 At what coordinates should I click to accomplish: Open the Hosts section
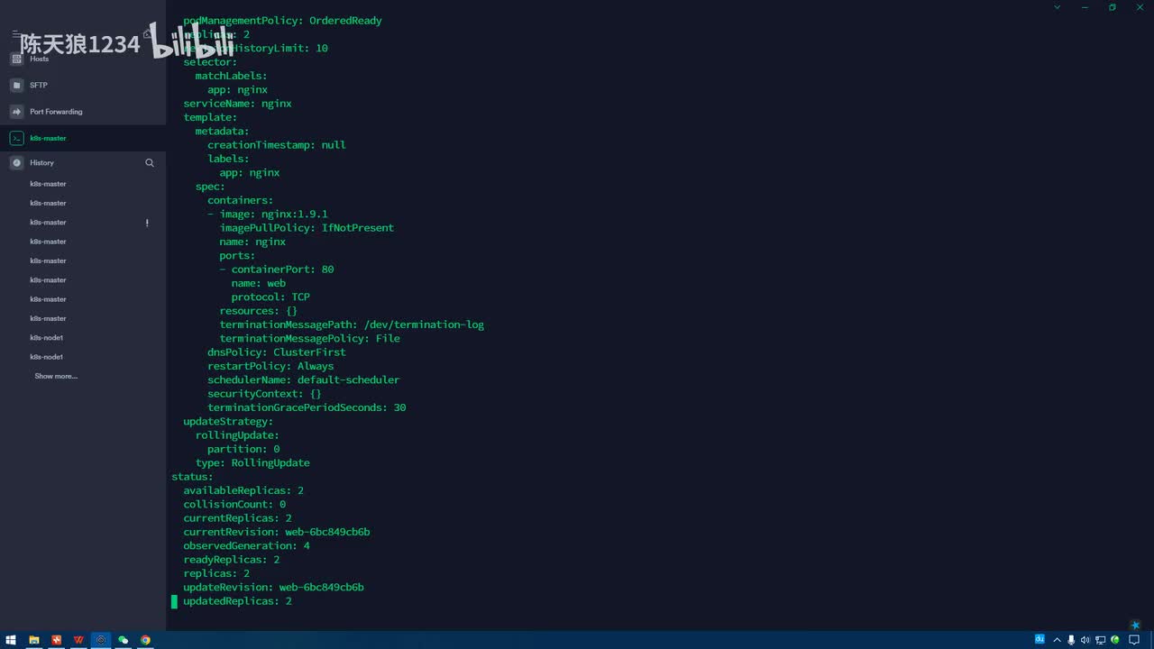click(x=83, y=59)
